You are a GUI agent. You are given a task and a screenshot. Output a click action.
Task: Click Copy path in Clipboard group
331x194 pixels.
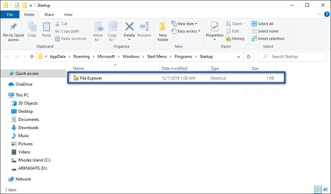(67, 31)
